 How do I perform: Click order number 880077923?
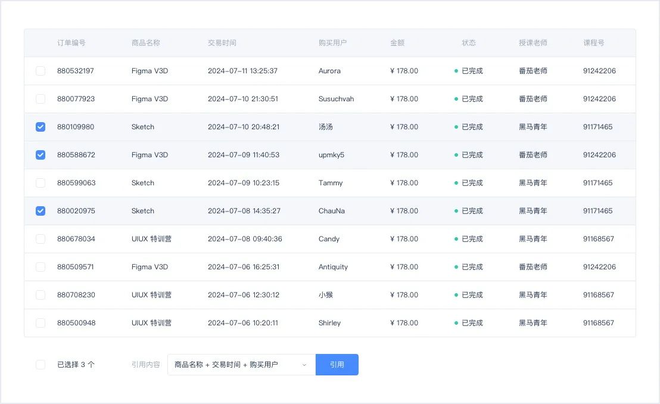pos(76,99)
